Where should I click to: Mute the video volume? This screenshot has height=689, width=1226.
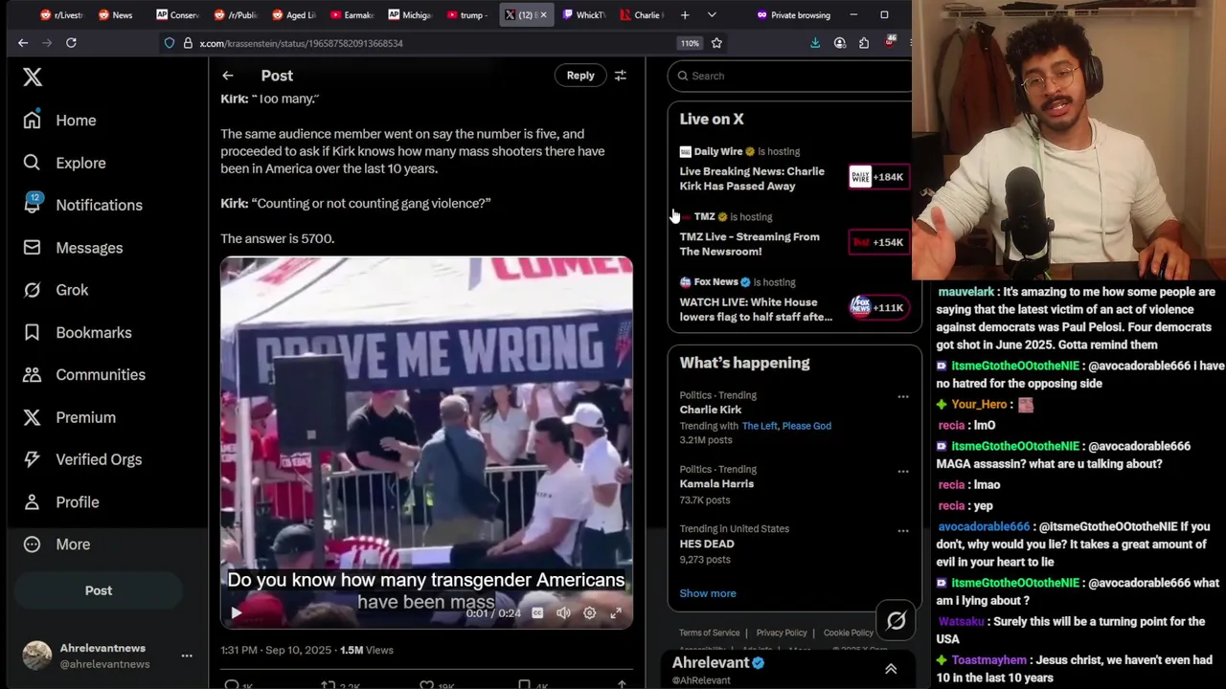563,612
